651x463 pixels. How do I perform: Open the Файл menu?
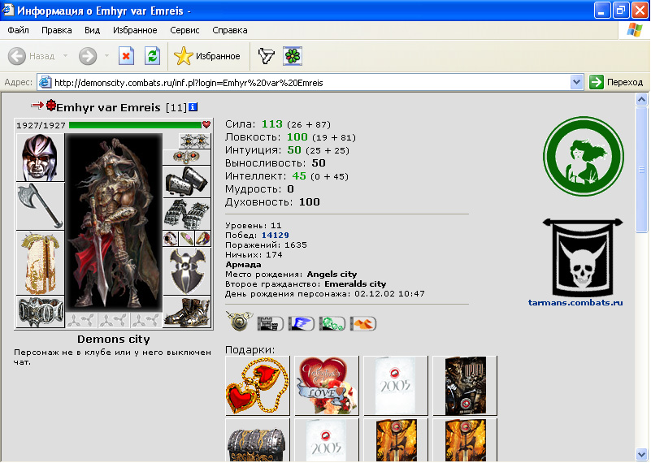[x=18, y=30]
